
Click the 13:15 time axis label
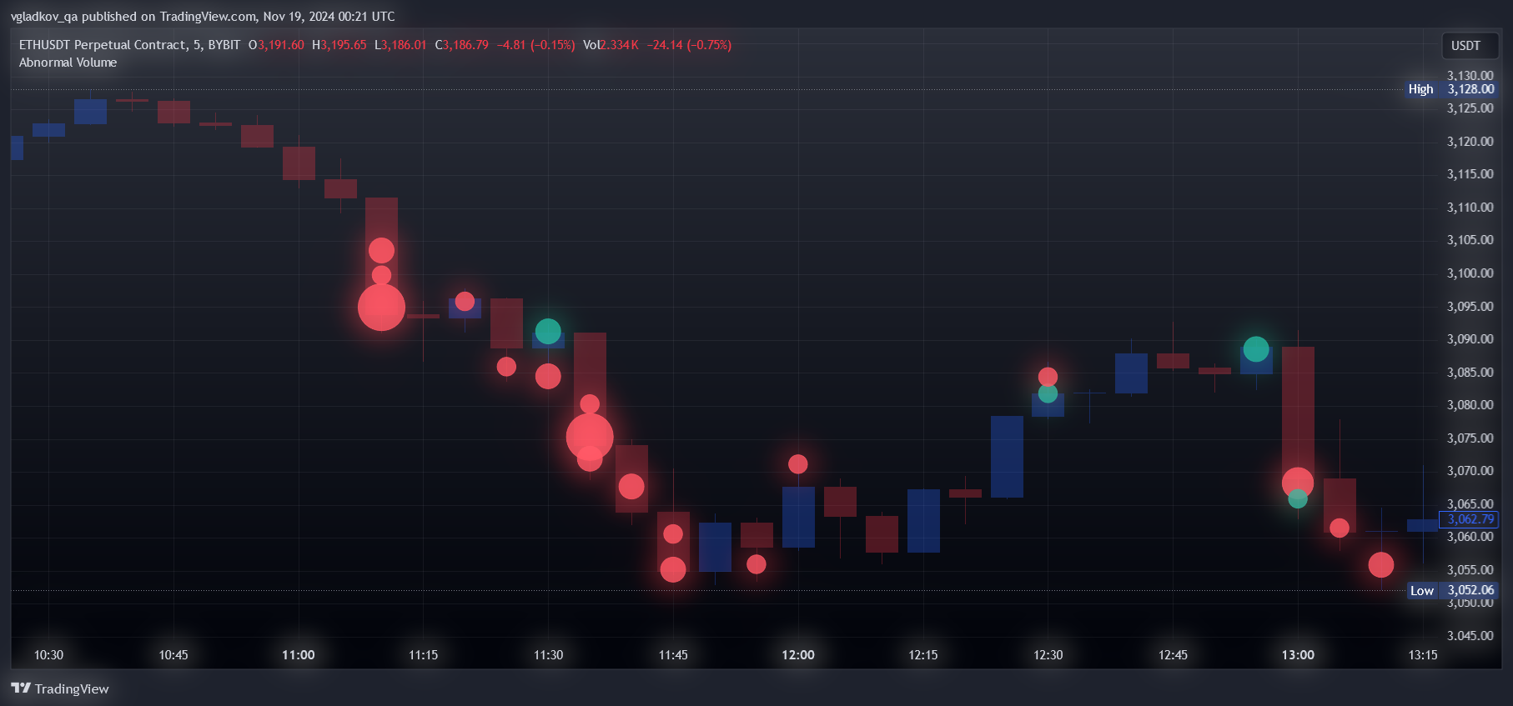click(1423, 655)
